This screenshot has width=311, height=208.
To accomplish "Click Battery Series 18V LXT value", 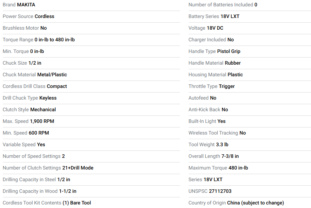I will coord(230,16).
